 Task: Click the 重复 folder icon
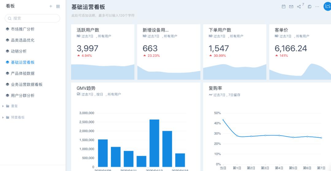8,106
